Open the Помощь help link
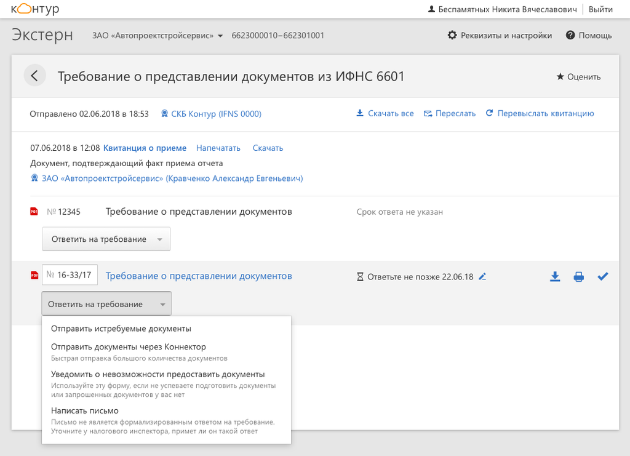The image size is (630, 456). 595,35
